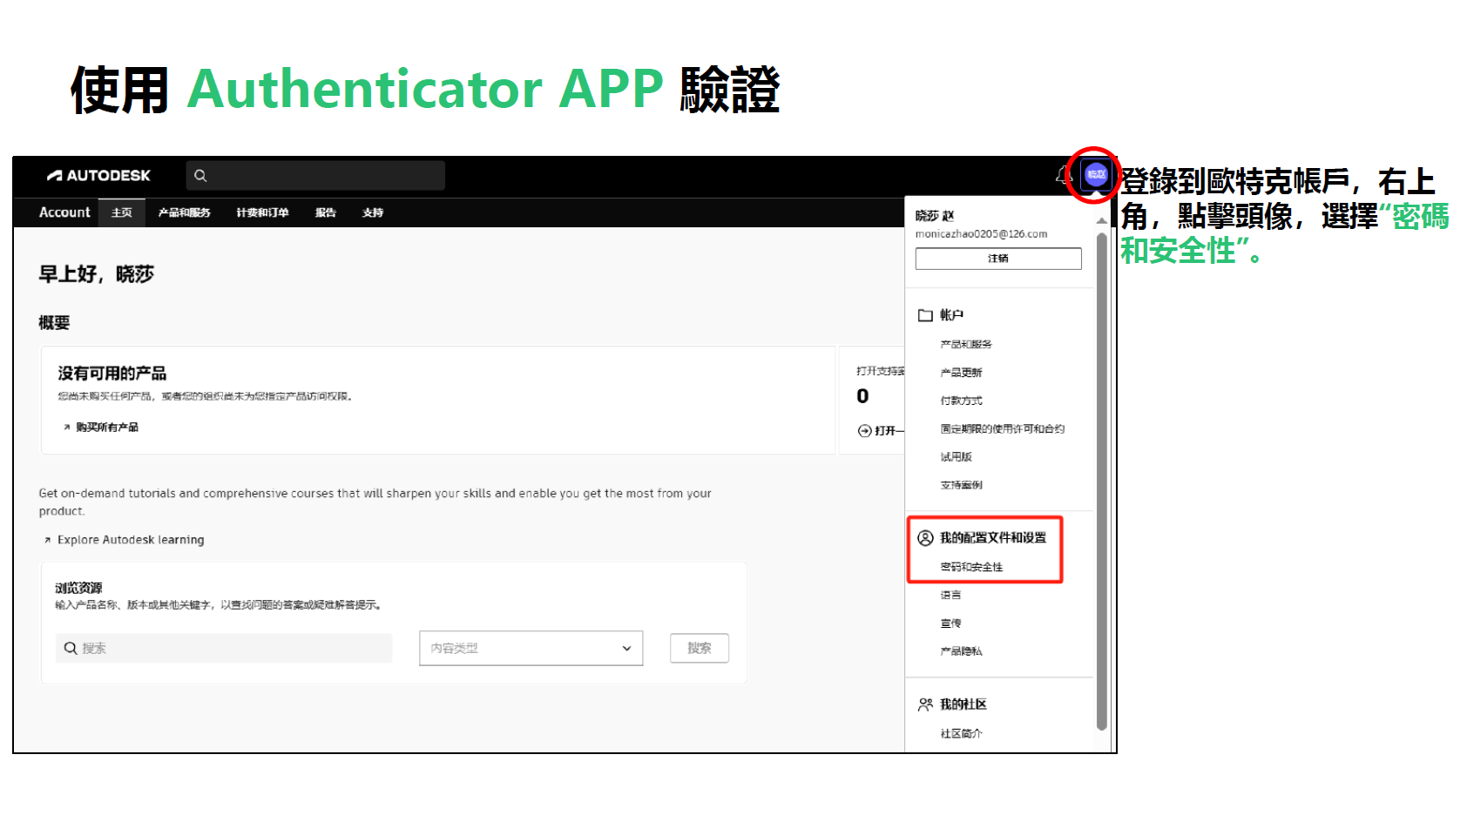Screen dimensions: 1467x822
Task: Open 语言 menu entry
Action: pyautogui.click(x=950, y=596)
